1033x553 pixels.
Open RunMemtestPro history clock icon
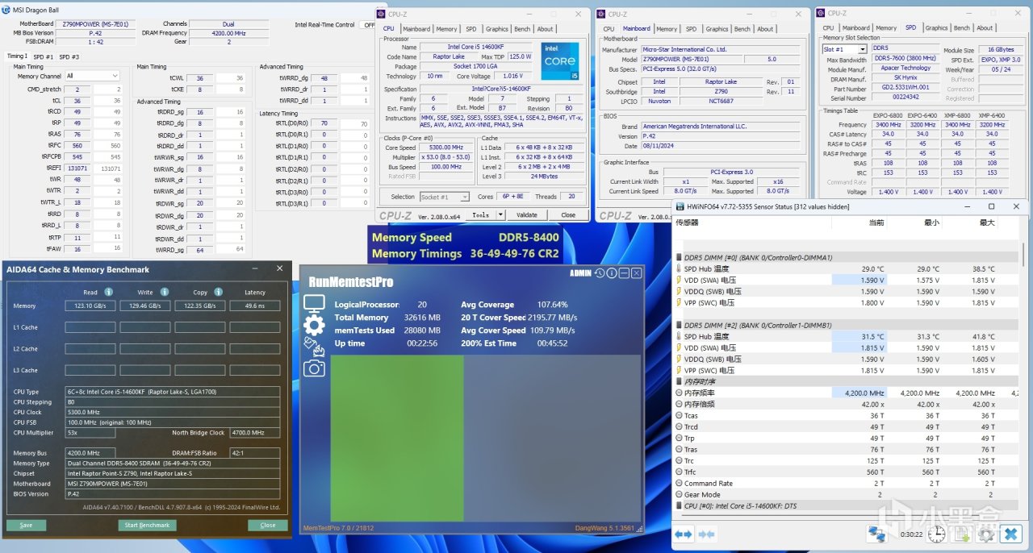(600, 273)
